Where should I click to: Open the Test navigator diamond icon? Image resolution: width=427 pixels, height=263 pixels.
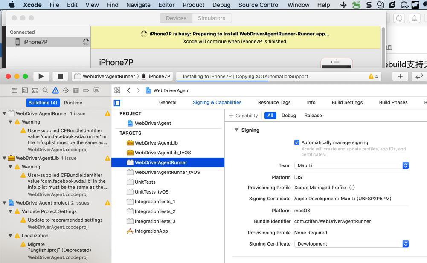[x=66, y=90]
